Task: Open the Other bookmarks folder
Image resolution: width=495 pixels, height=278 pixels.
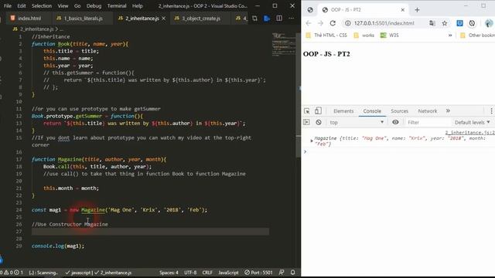Action: pos(477,36)
